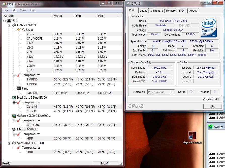Screen dimensions: 225x168
Task: Collapse the Fans node
Action: 14,89
